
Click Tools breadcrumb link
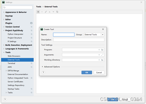coord(39,7)
